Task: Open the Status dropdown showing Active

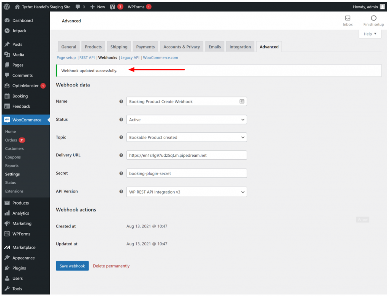Action: point(186,119)
